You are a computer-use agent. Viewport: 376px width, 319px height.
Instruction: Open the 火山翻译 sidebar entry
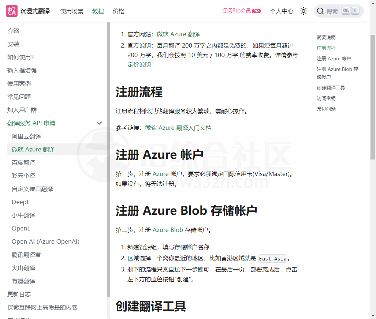click(x=23, y=268)
